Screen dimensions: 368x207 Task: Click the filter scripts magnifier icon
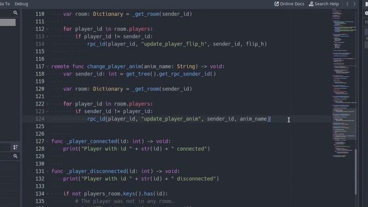[x=16, y=13]
